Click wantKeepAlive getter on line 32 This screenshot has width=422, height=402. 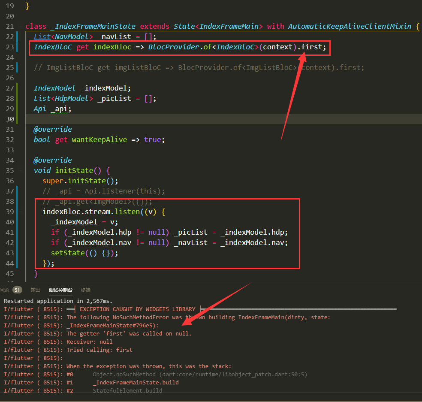(99, 140)
